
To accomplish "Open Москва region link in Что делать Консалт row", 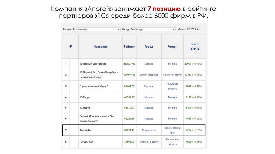I will click(x=172, y=119).
